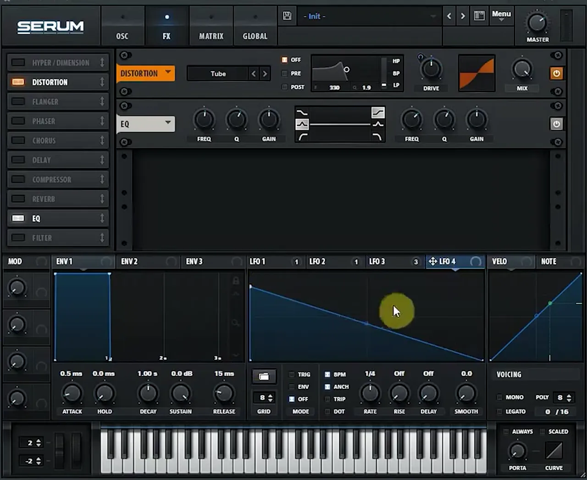Screen dimensions: 587x480
Task: Select the NOTE modulation source
Action: tap(560, 261)
